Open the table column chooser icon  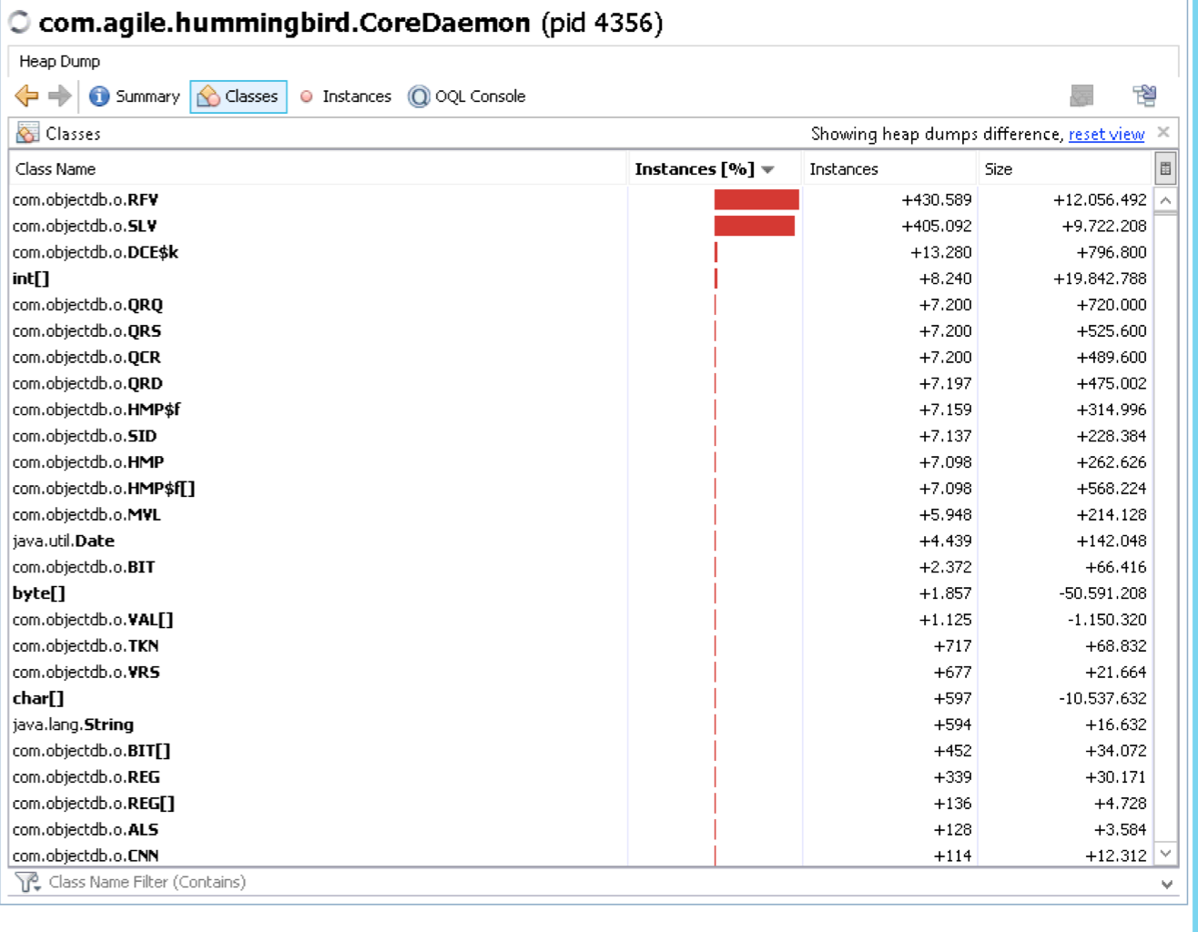[x=1165, y=168]
